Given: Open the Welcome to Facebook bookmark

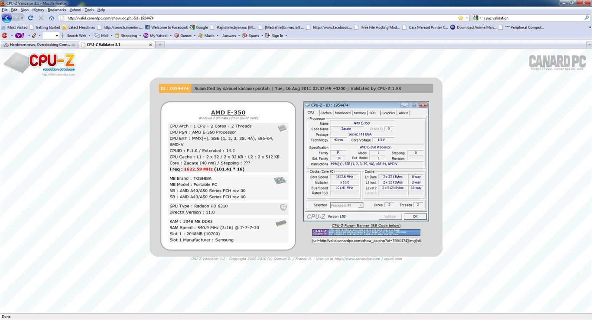Looking at the screenshot, I should [166, 27].
